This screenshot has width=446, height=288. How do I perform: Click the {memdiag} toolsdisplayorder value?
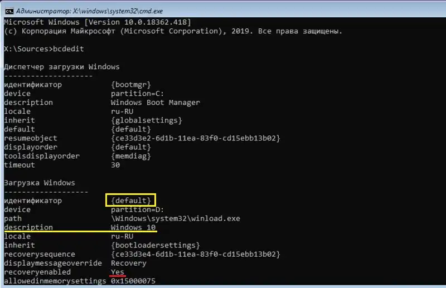tap(131, 156)
